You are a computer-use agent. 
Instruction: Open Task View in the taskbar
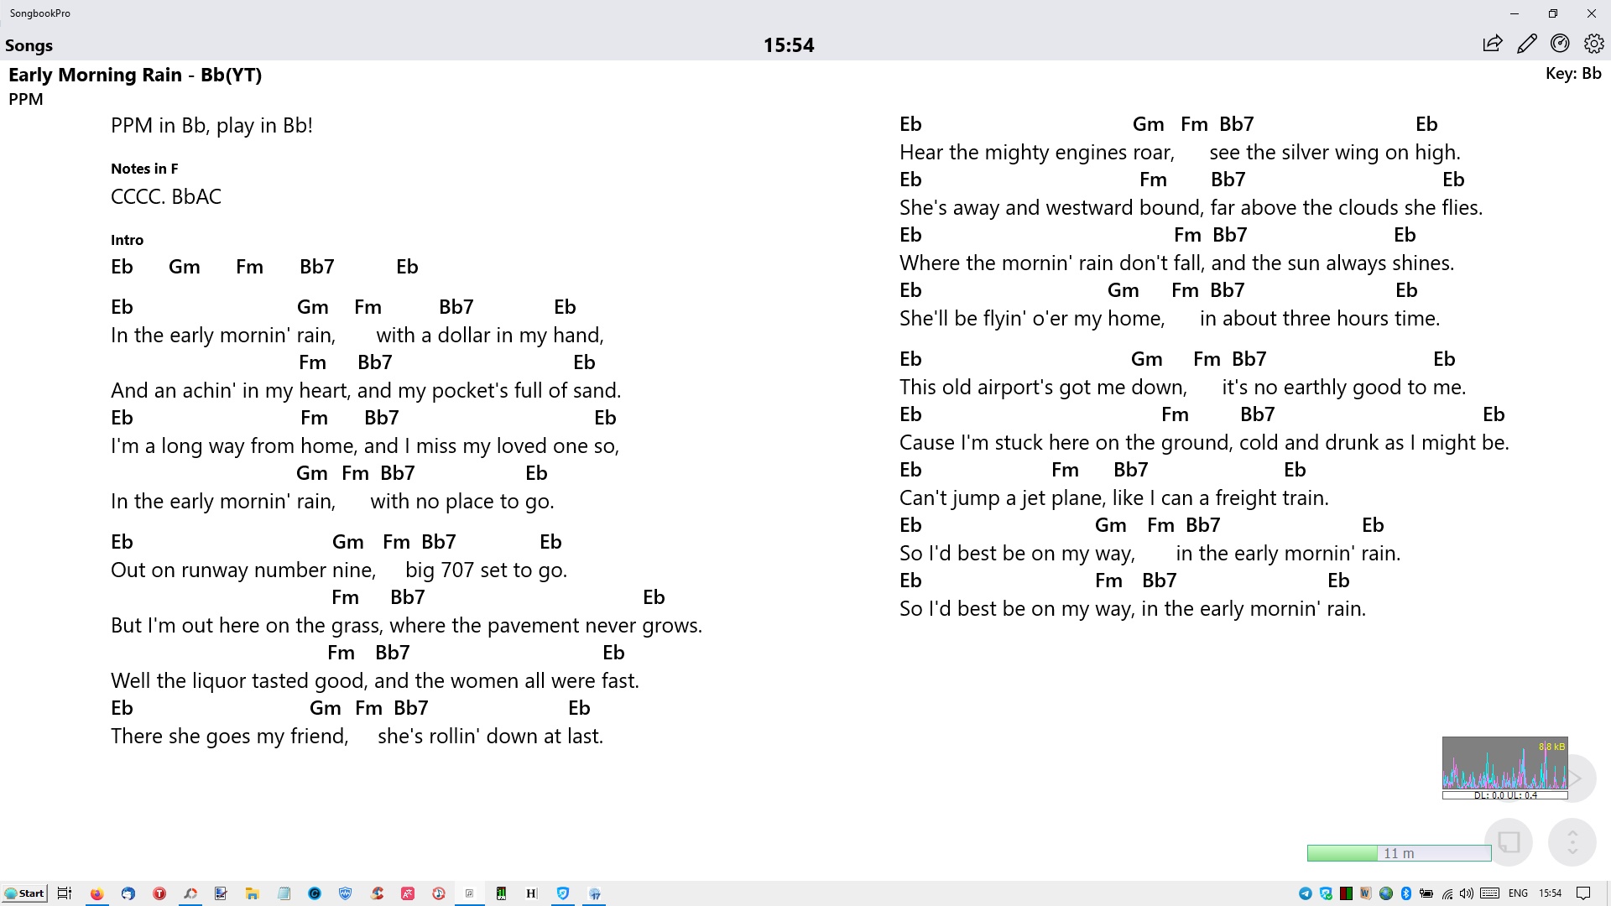(x=65, y=893)
